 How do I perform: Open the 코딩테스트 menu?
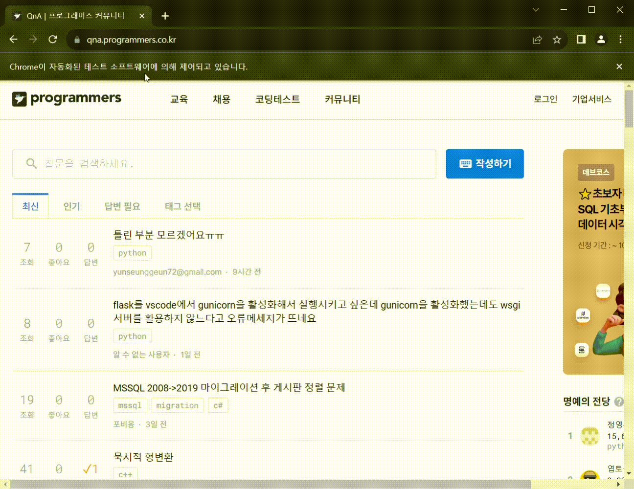click(277, 99)
